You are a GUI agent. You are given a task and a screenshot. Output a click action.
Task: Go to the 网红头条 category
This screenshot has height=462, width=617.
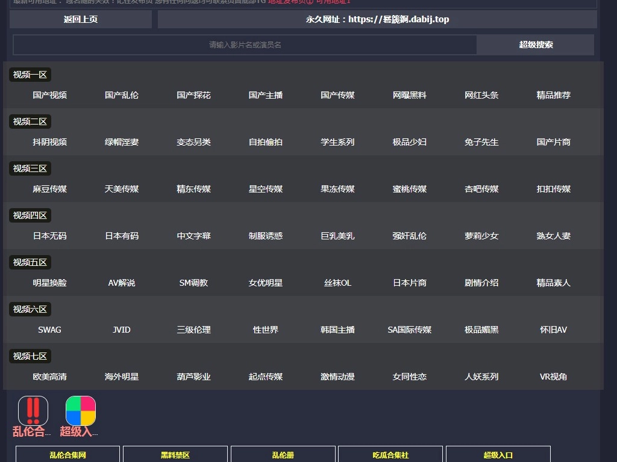tap(481, 95)
